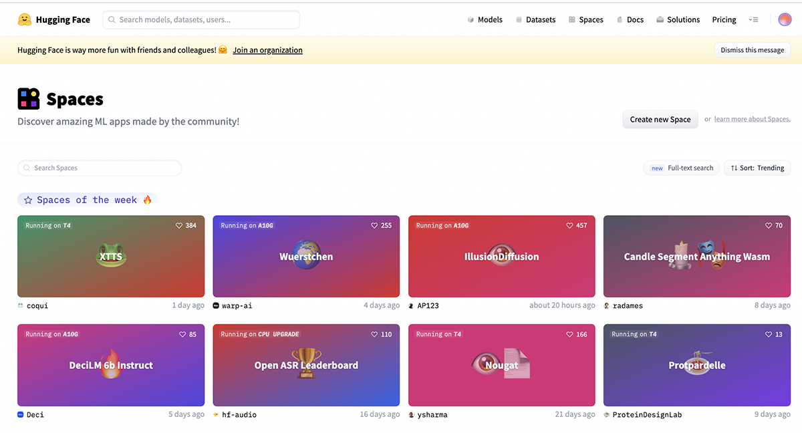Open the Open ASR Leaderboard card

point(306,365)
